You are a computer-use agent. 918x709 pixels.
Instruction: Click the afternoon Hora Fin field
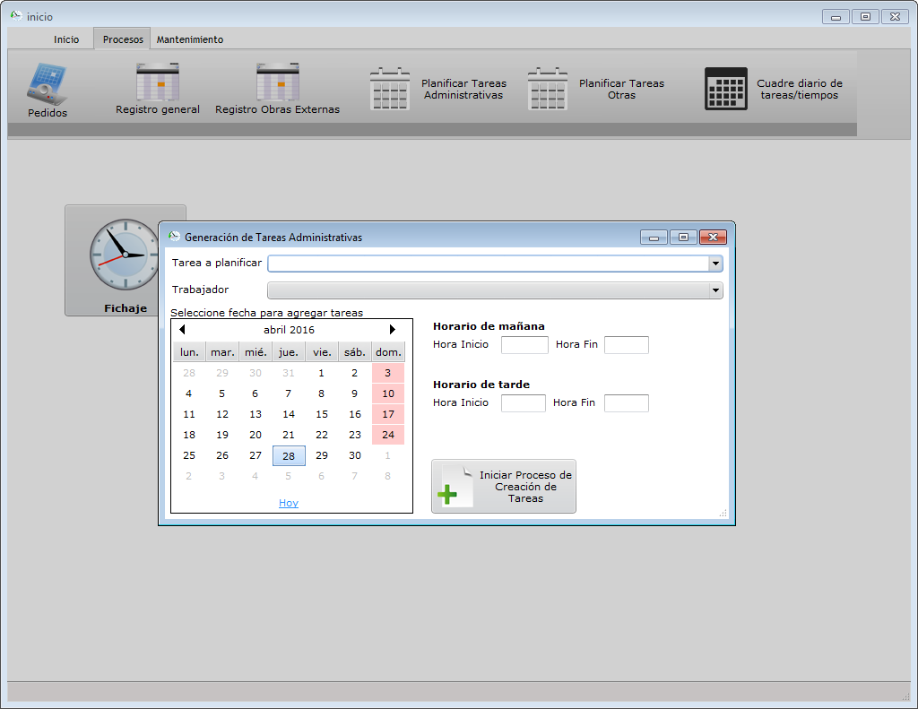click(x=627, y=402)
